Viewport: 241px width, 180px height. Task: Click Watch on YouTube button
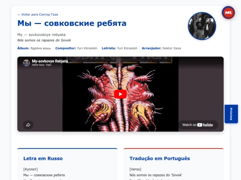click(198, 125)
